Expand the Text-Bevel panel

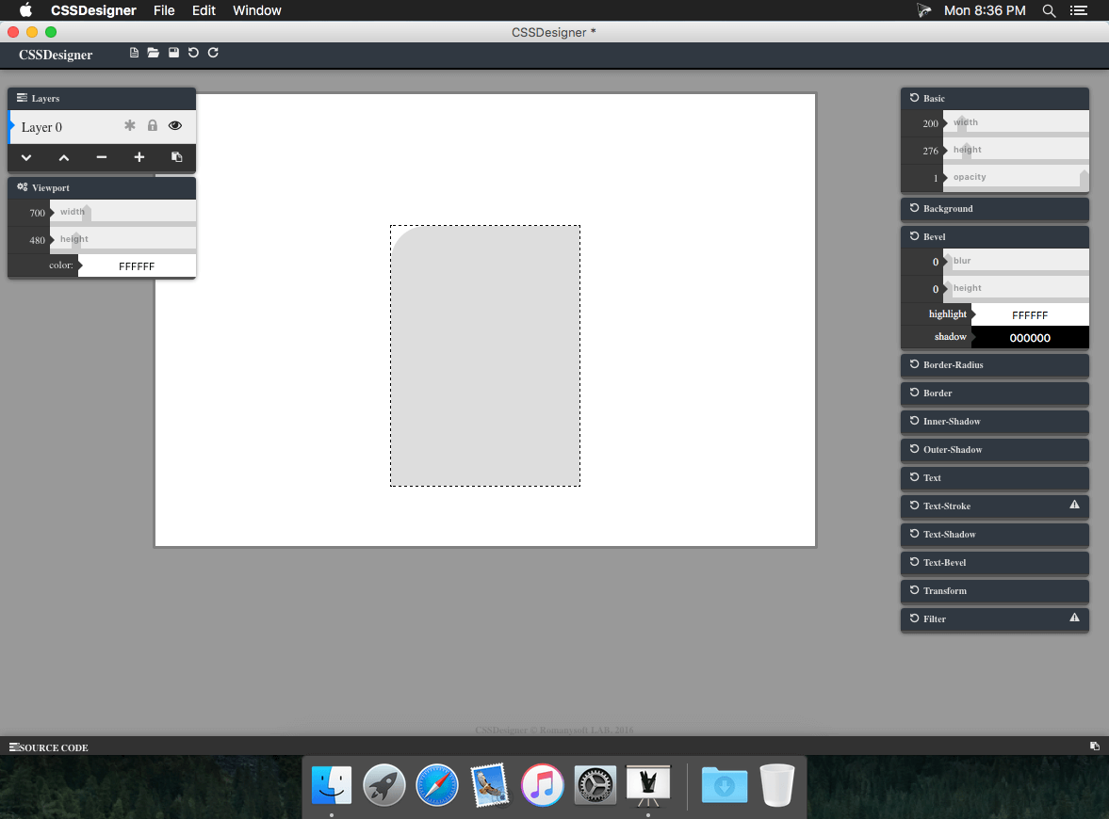tap(994, 563)
